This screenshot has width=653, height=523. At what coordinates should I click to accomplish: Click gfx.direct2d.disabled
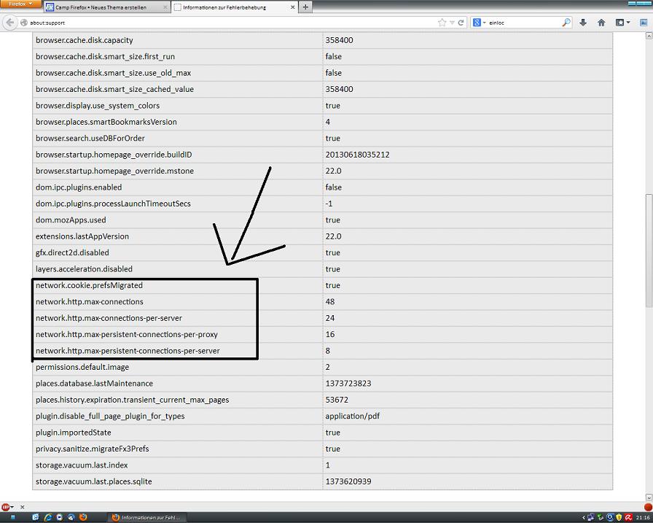click(72, 252)
